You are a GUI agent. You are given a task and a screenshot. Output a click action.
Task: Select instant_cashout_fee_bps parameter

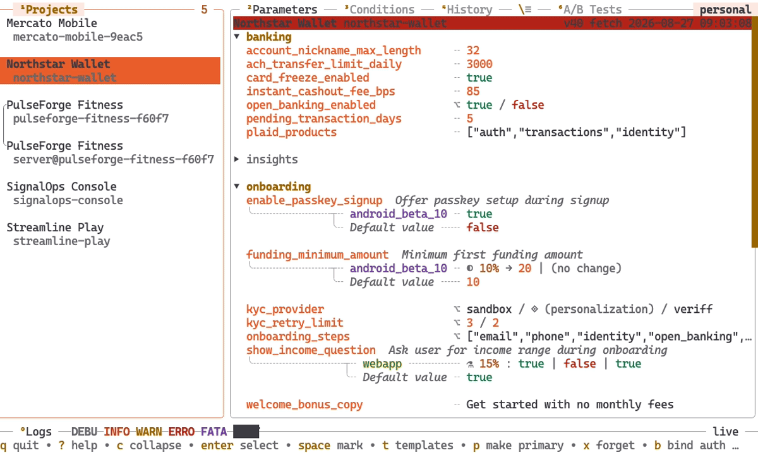point(321,91)
